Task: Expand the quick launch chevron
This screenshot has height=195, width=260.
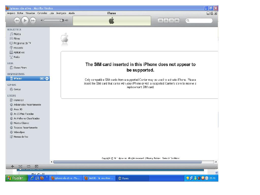Action: pyautogui.click(x=47, y=177)
